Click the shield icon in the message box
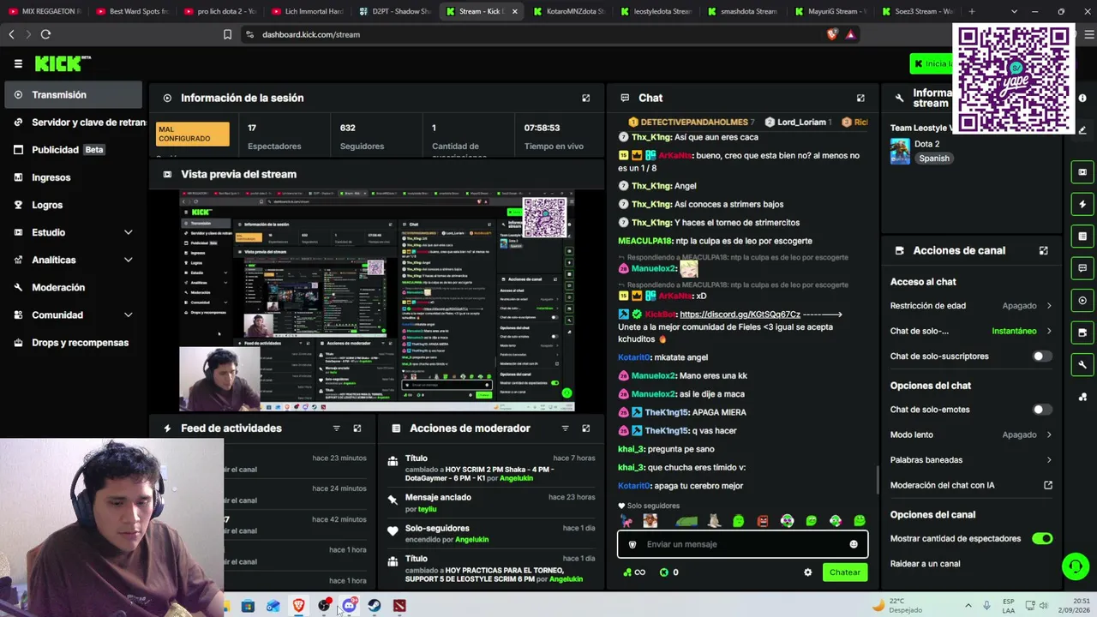 point(632,544)
